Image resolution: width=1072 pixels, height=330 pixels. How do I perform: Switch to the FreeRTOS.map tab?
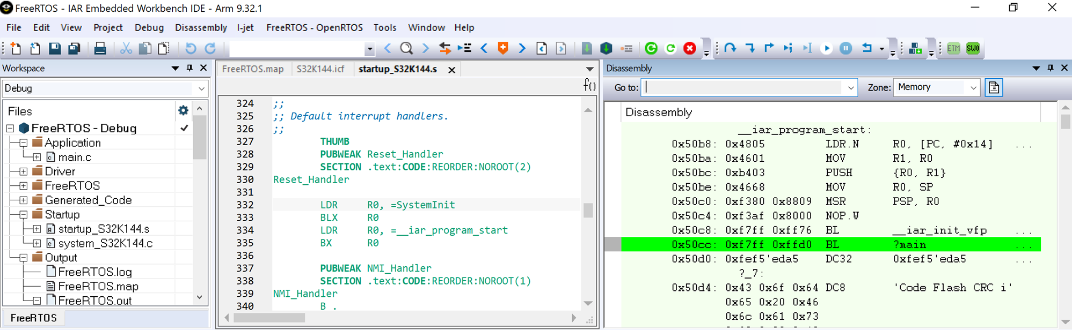(x=253, y=69)
